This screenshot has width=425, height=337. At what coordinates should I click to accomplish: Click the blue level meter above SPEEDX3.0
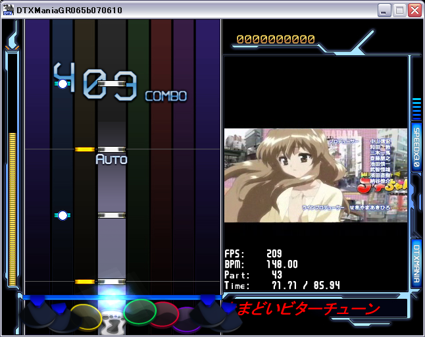(x=416, y=109)
